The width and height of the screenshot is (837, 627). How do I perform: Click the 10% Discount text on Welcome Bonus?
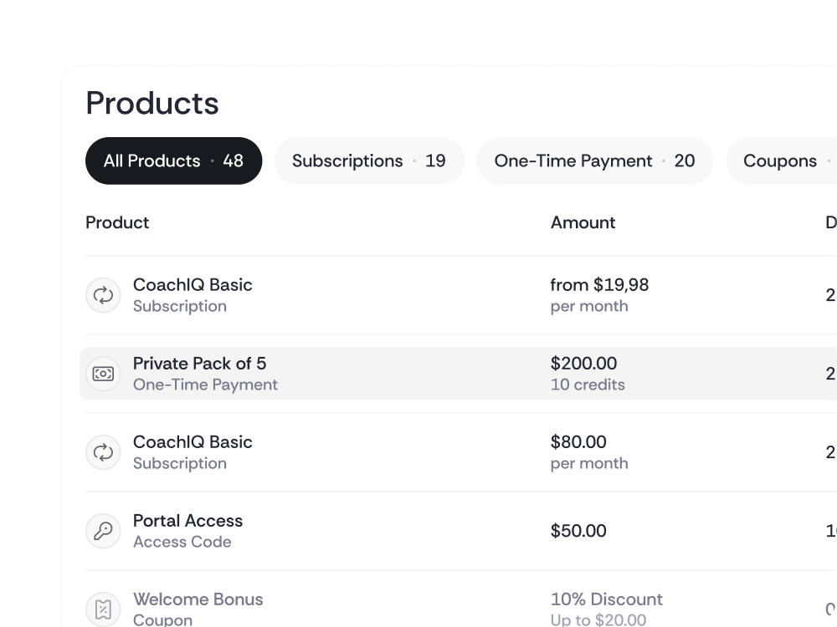(607, 599)
